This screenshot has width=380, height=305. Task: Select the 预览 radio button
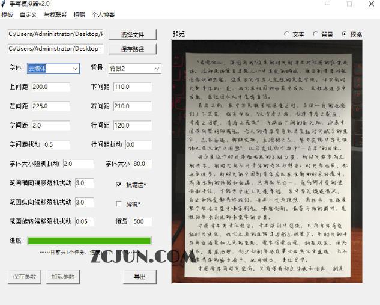point(344,34)
